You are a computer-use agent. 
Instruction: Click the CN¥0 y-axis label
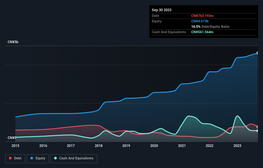[x=12, y=138]
